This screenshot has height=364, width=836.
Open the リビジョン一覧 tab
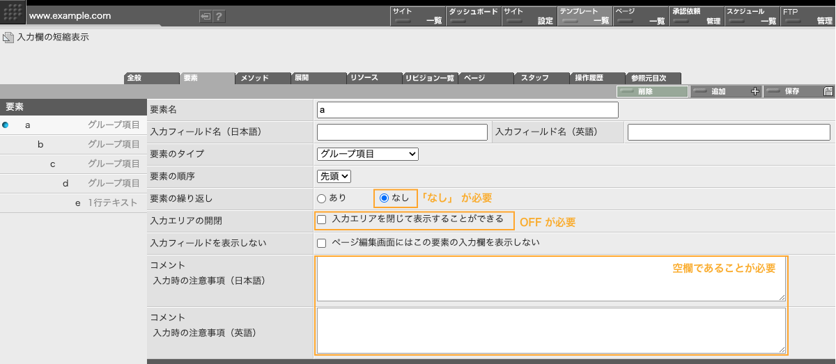pos(430,78)
